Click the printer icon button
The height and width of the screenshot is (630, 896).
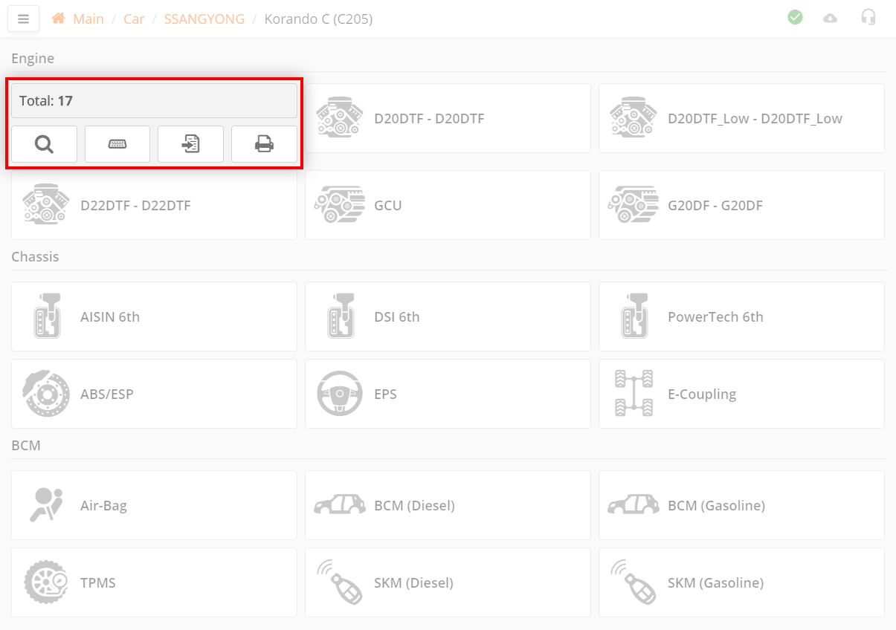264,144
